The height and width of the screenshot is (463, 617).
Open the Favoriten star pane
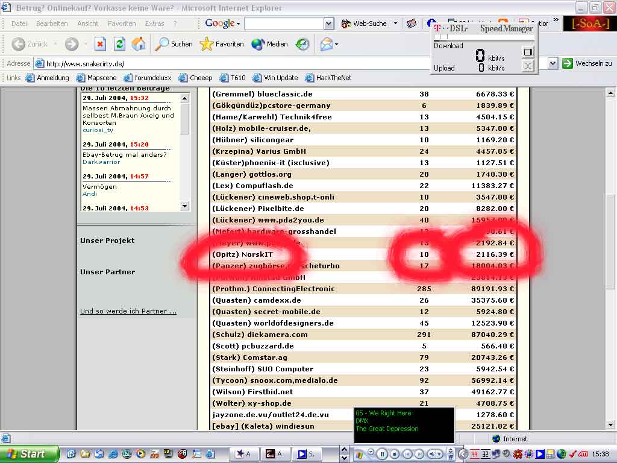click(x=222, y=44)
